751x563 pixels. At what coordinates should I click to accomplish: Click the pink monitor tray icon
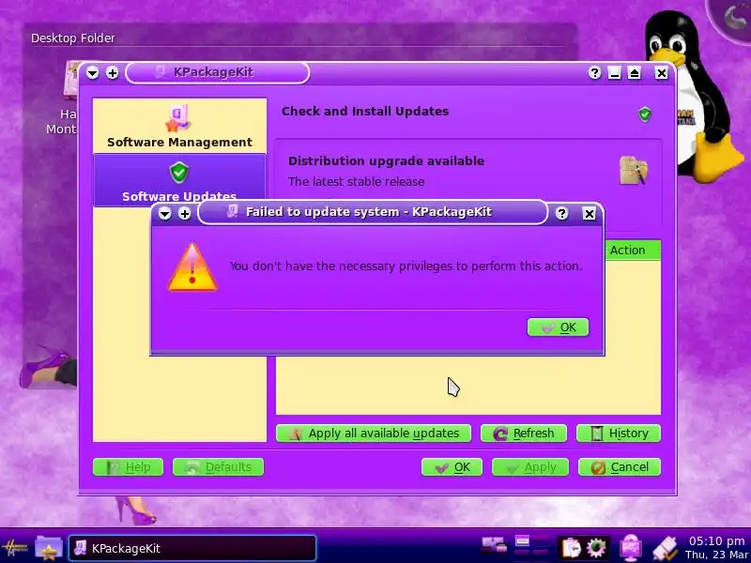(631, 548)
